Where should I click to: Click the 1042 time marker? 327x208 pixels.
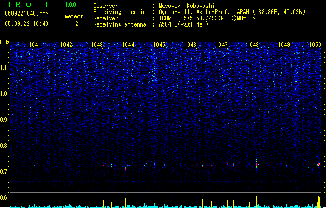click(x=66, y=45)
